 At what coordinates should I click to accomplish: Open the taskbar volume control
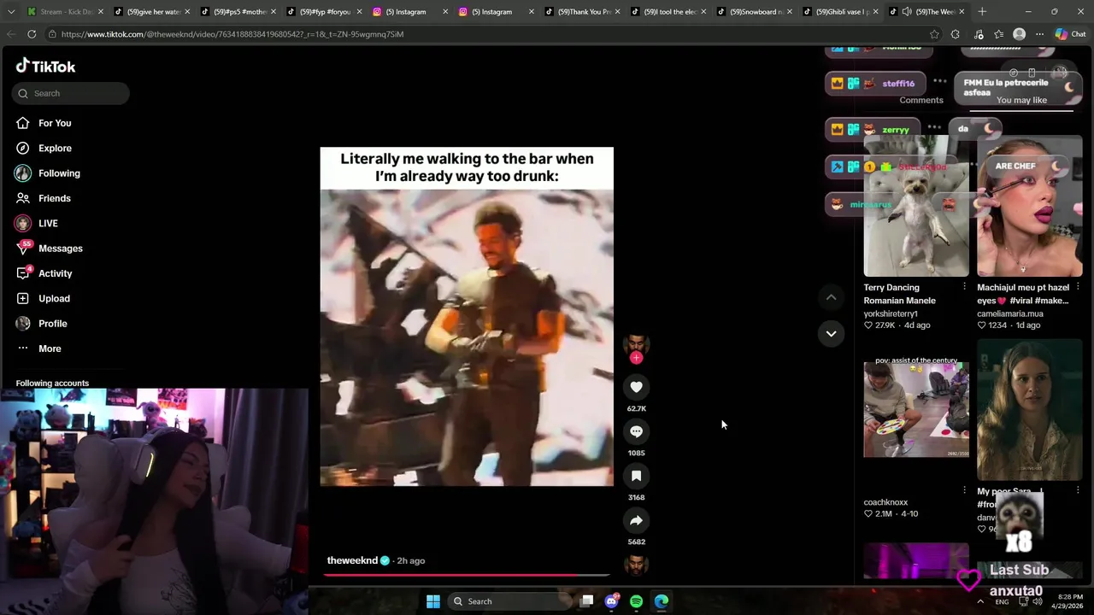[x=1037, y=601]
